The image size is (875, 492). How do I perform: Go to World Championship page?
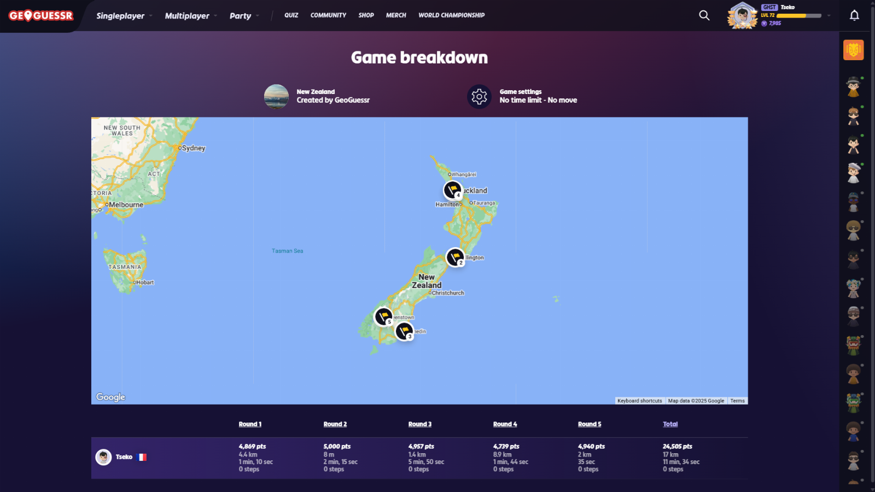(x=451, y=15)
